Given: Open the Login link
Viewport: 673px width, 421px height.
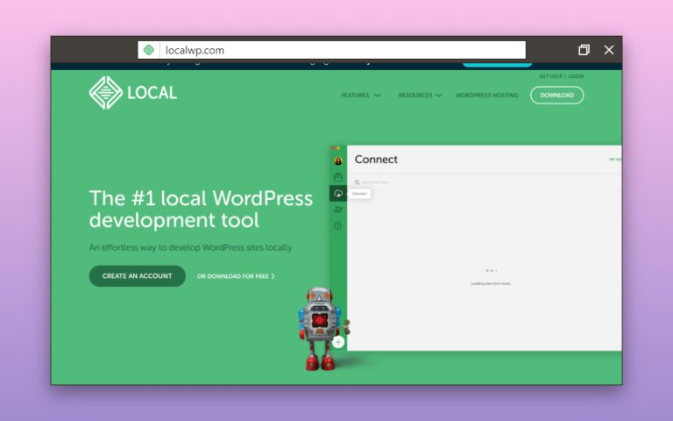Looking at the screenshot, I should tap(576, 76).
